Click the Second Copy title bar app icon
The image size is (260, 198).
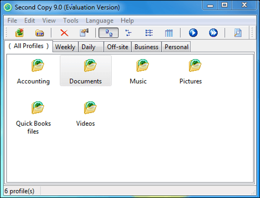coord(8,7)
